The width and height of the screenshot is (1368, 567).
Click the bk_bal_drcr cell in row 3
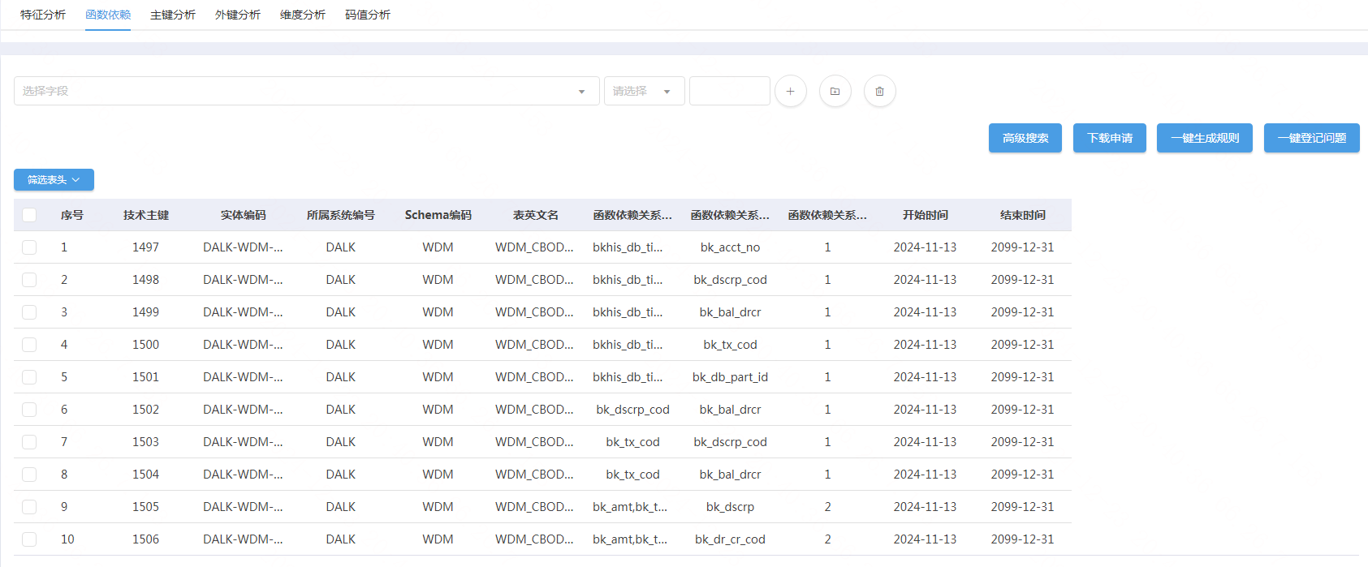point(731,312)
